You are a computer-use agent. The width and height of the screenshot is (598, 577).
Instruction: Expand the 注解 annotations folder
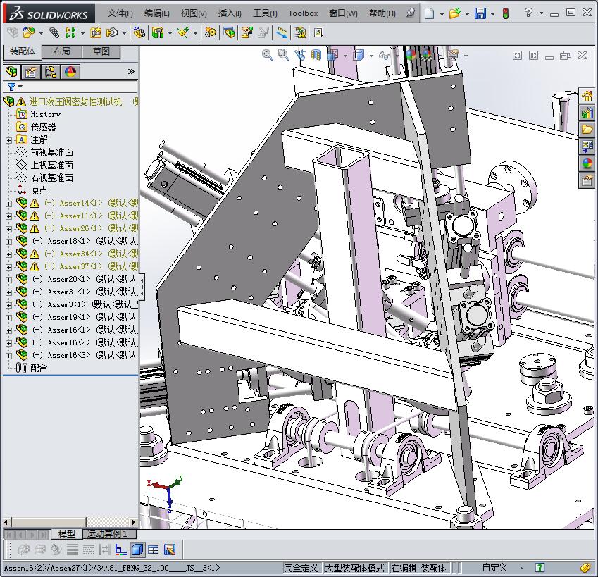pos(8,139)
